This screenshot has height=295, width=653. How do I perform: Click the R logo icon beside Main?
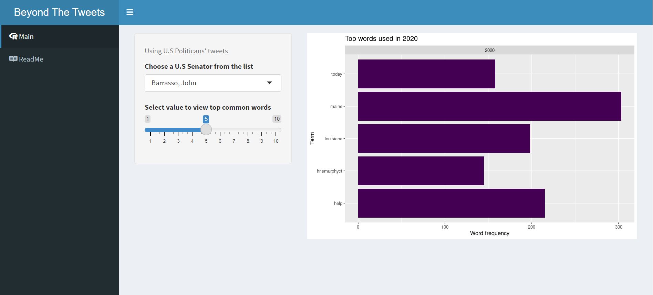click(x=13, y=36)
